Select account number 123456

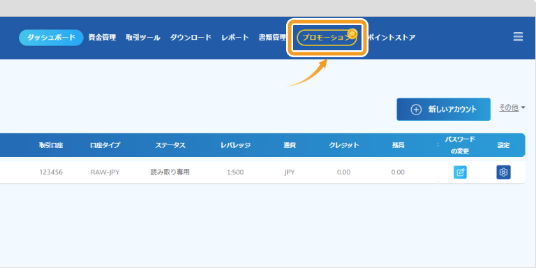coord(51,172)
